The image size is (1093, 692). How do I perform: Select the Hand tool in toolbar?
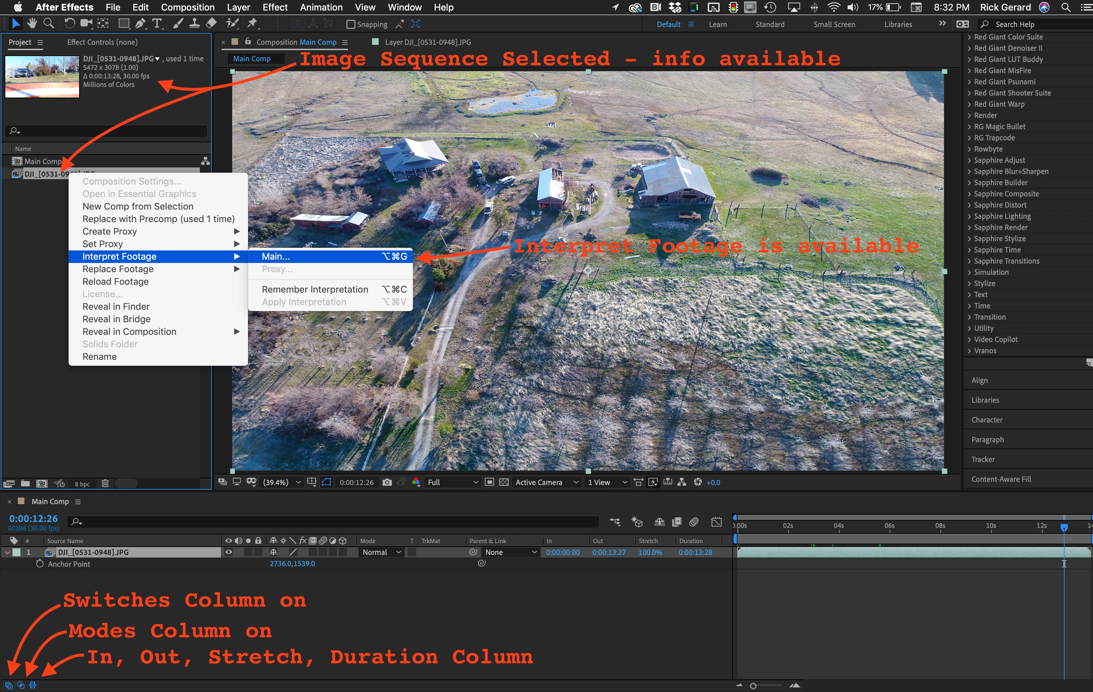[32, 24]
